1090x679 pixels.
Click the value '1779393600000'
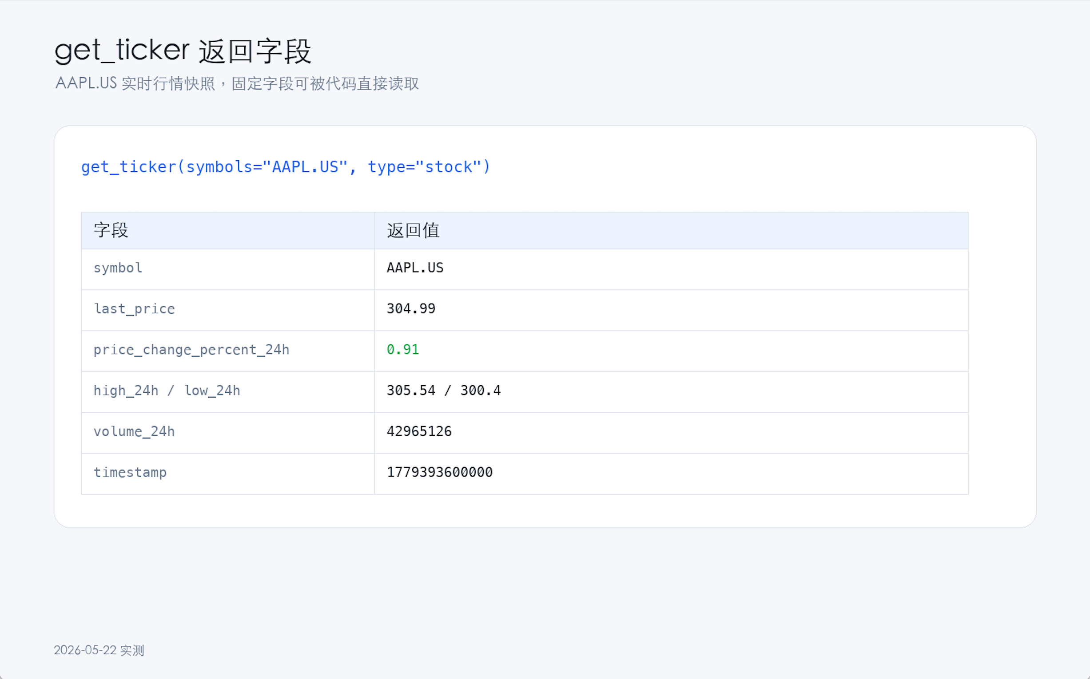[x=440, y=472]
